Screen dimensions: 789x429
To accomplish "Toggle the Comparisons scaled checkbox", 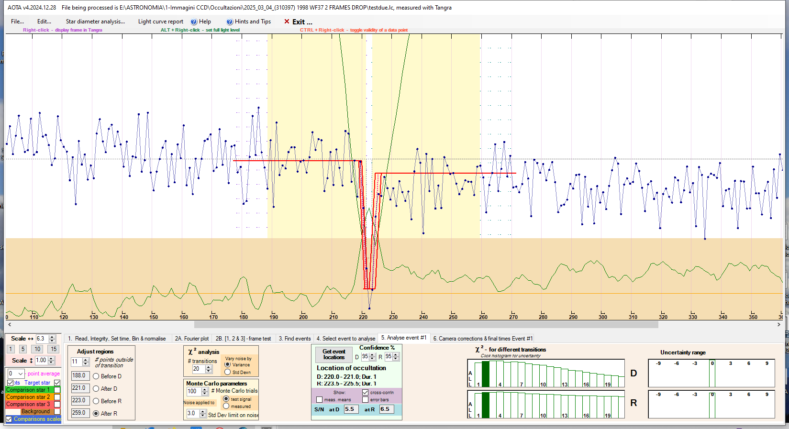I will [9, 419].
